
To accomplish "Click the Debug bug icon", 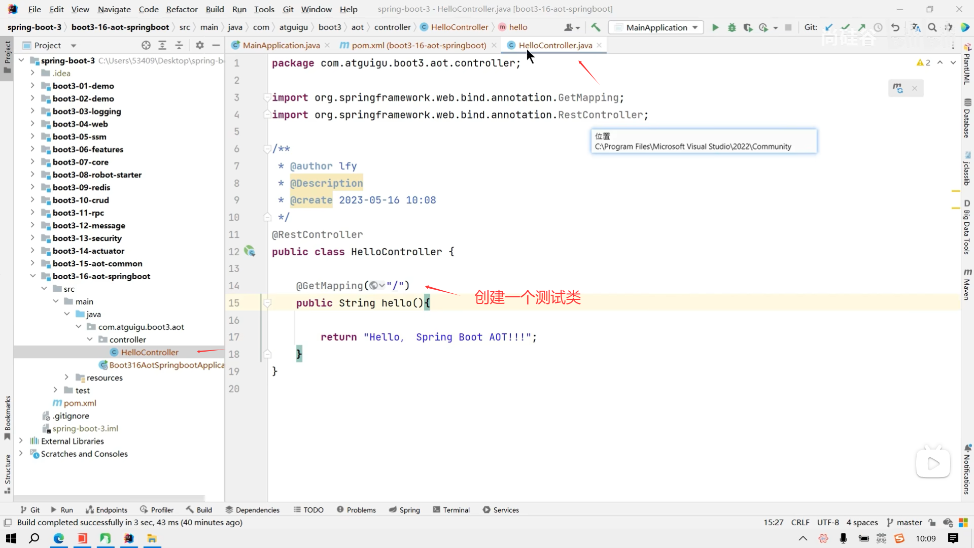I will (x=732, y=27).
